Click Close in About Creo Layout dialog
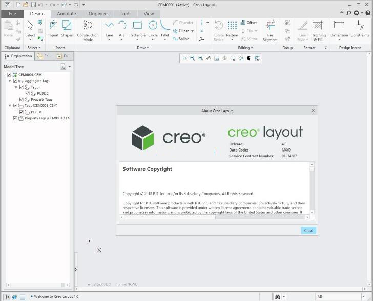The image size is (374, 301). pyautogui.click(x=308, y=231)
